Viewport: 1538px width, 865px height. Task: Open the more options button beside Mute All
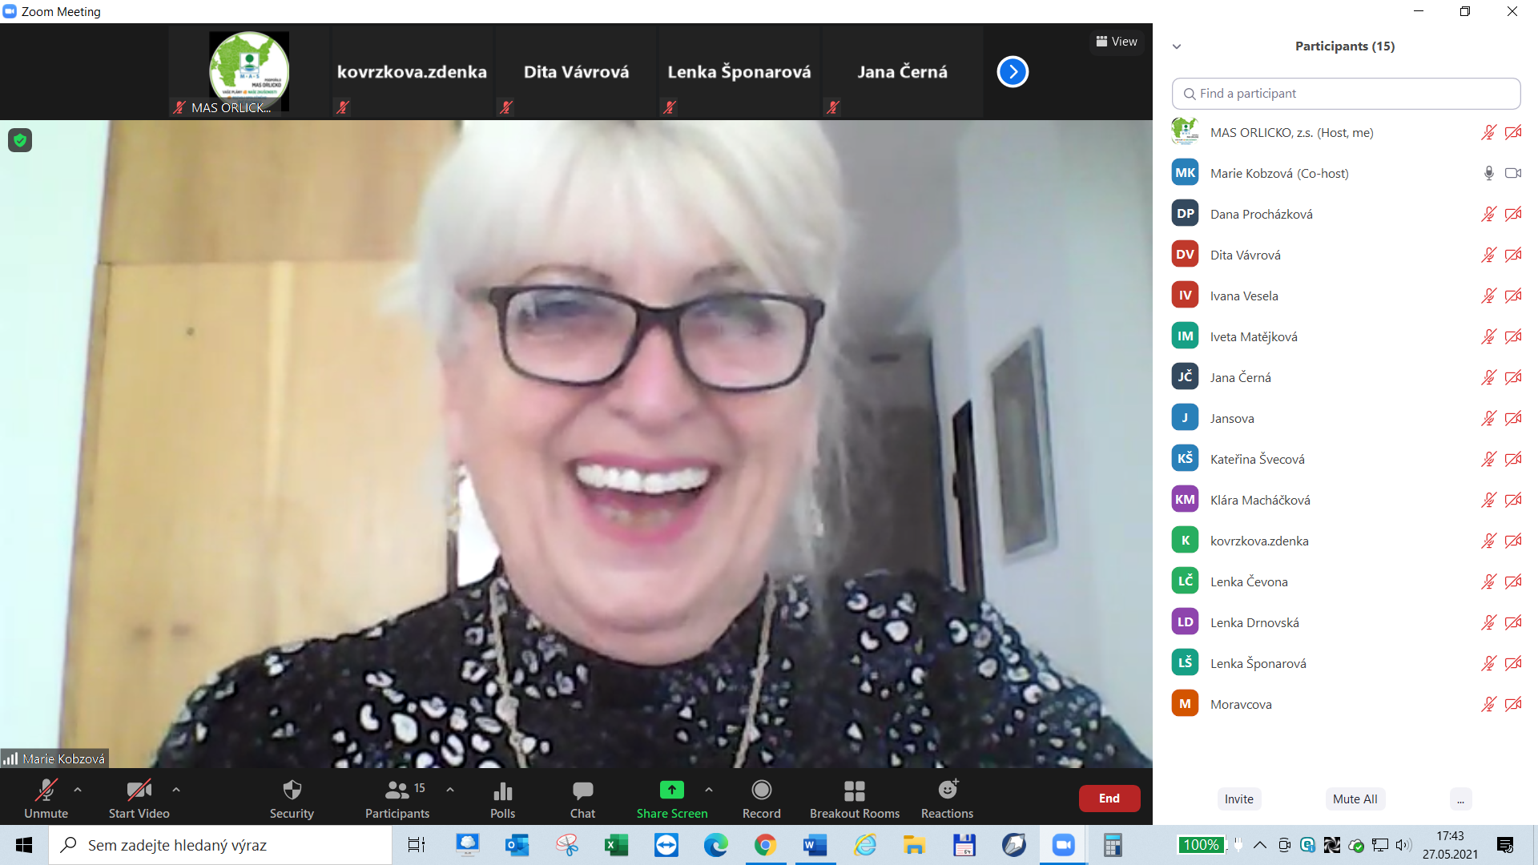(x=1460, y=799)
